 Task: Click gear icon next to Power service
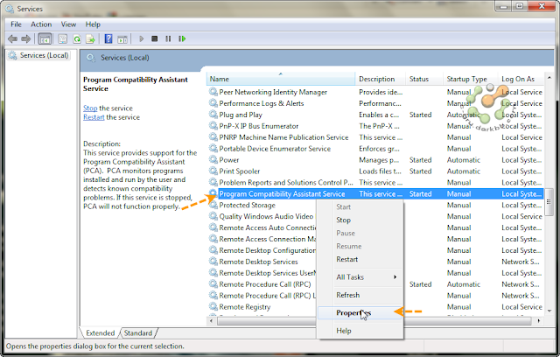coord(213,159)
